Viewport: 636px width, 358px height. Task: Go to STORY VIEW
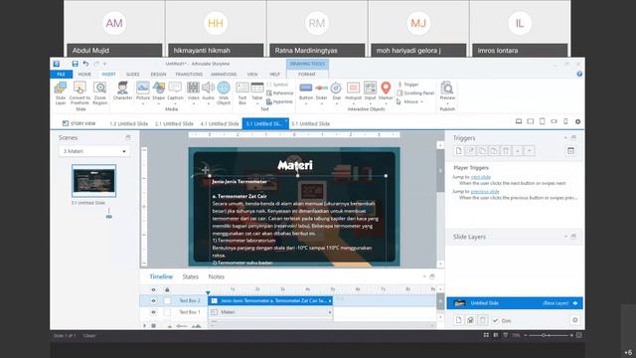(x=79, y=123)
